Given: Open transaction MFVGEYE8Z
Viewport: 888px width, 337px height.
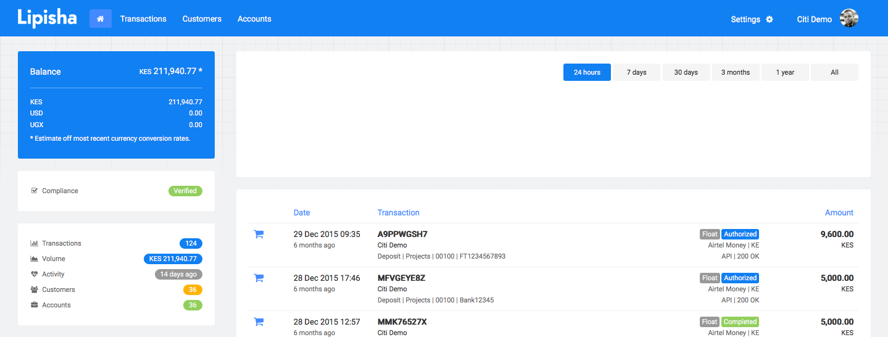Looking at the screenshot, I should coord(401,278).
